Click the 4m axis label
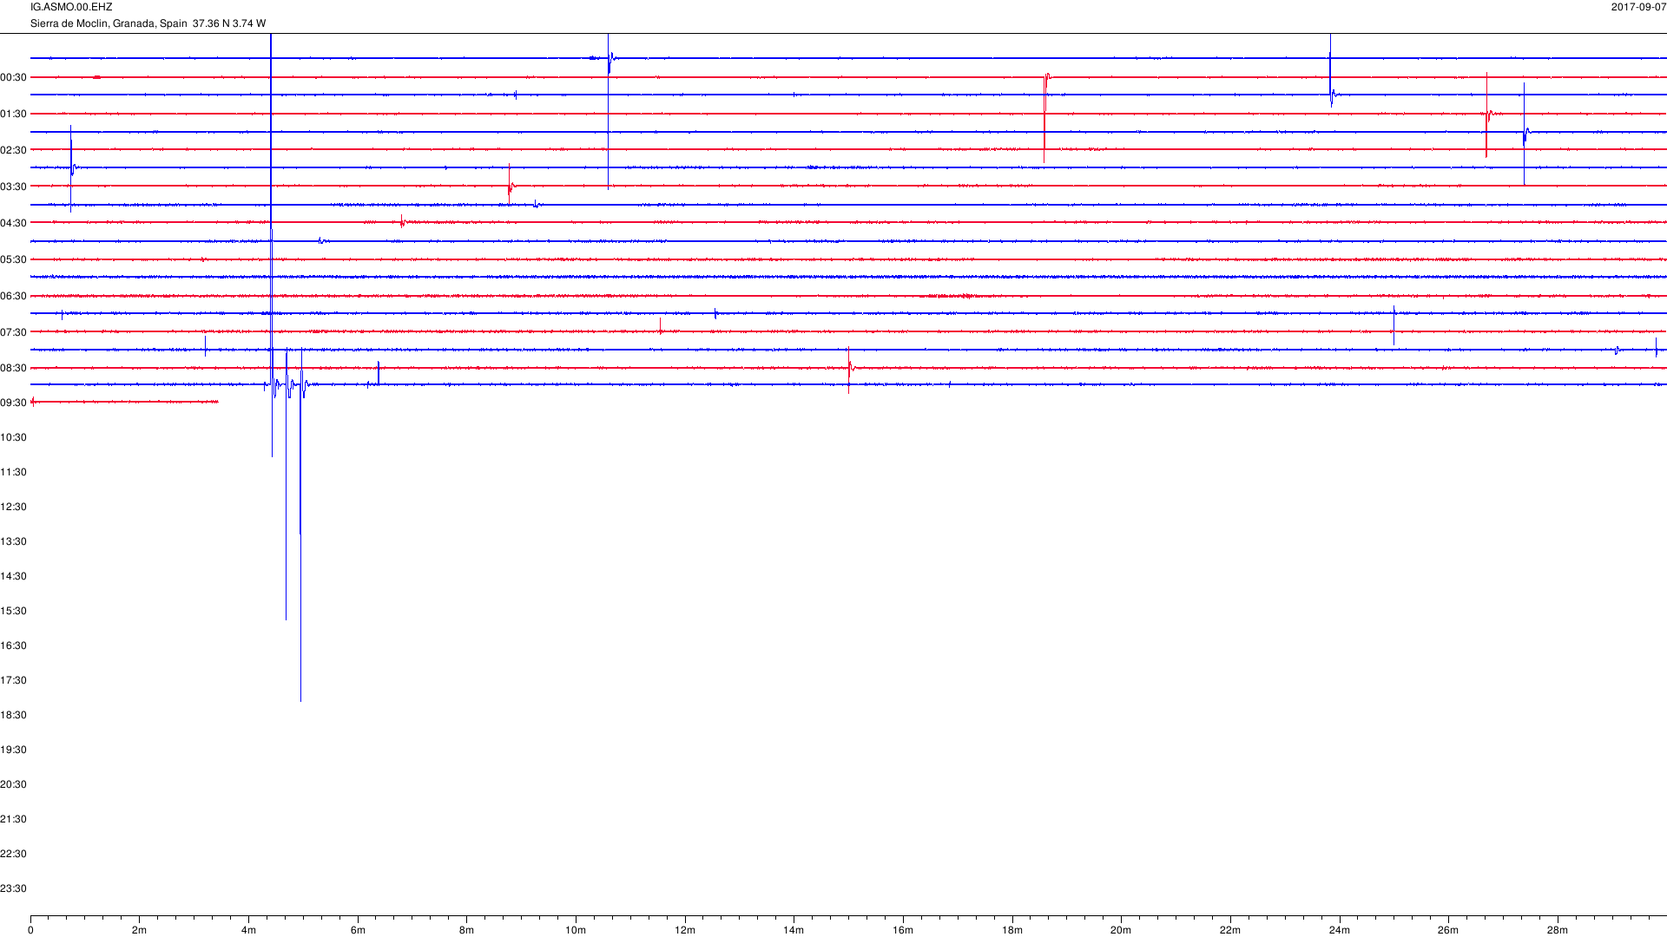Viewport: 1667px width, 937px height. pos(248,931)
